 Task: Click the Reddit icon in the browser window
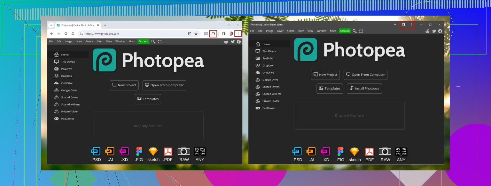click(x=226, y=41)
